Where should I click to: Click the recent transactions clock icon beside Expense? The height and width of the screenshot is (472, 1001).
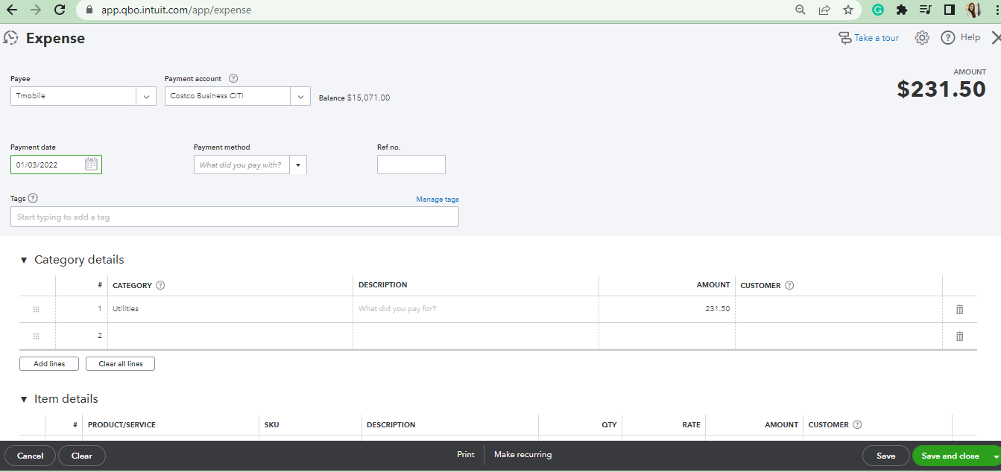click(x=10, y=38)
